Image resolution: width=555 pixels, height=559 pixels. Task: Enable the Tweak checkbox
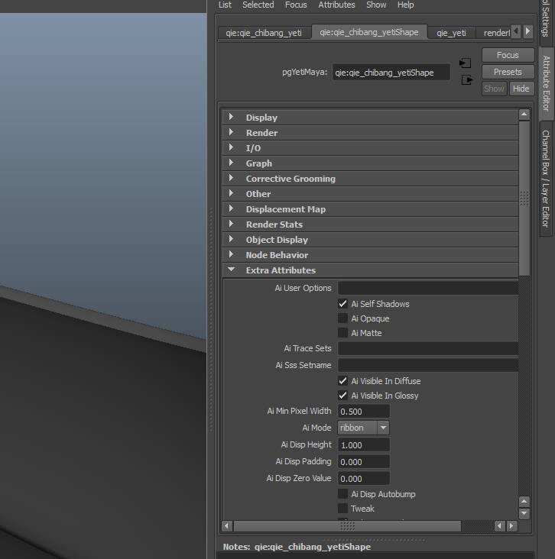(x=342, y=509)
